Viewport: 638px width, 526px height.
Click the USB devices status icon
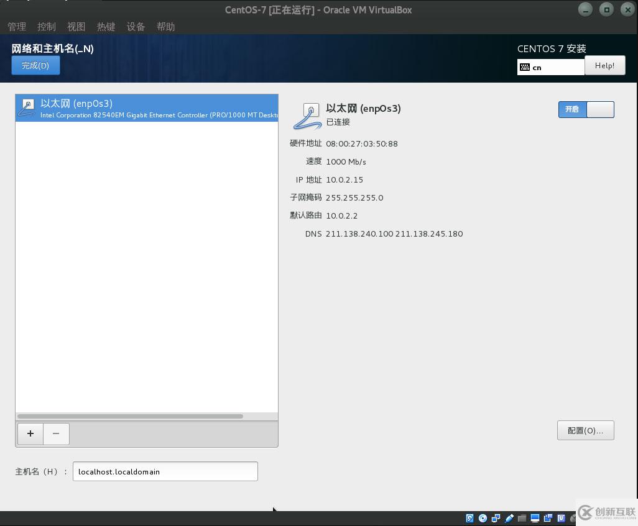(509, 518)
